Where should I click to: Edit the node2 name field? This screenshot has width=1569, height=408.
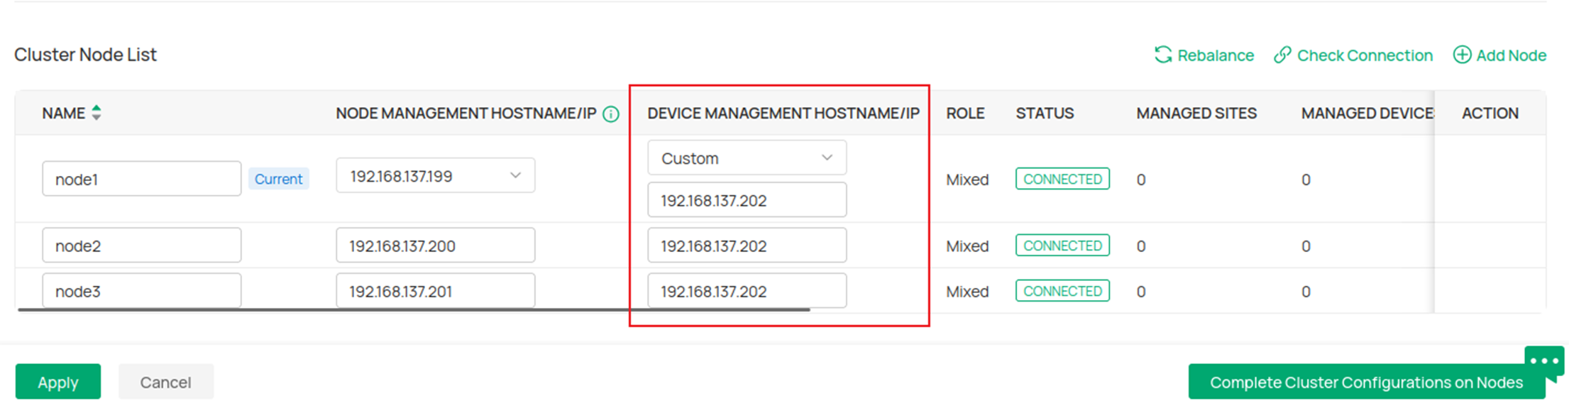click(x=141, y=246)
